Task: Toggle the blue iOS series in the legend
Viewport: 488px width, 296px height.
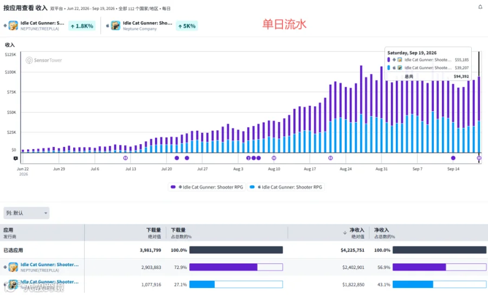Action: (286, 187)
